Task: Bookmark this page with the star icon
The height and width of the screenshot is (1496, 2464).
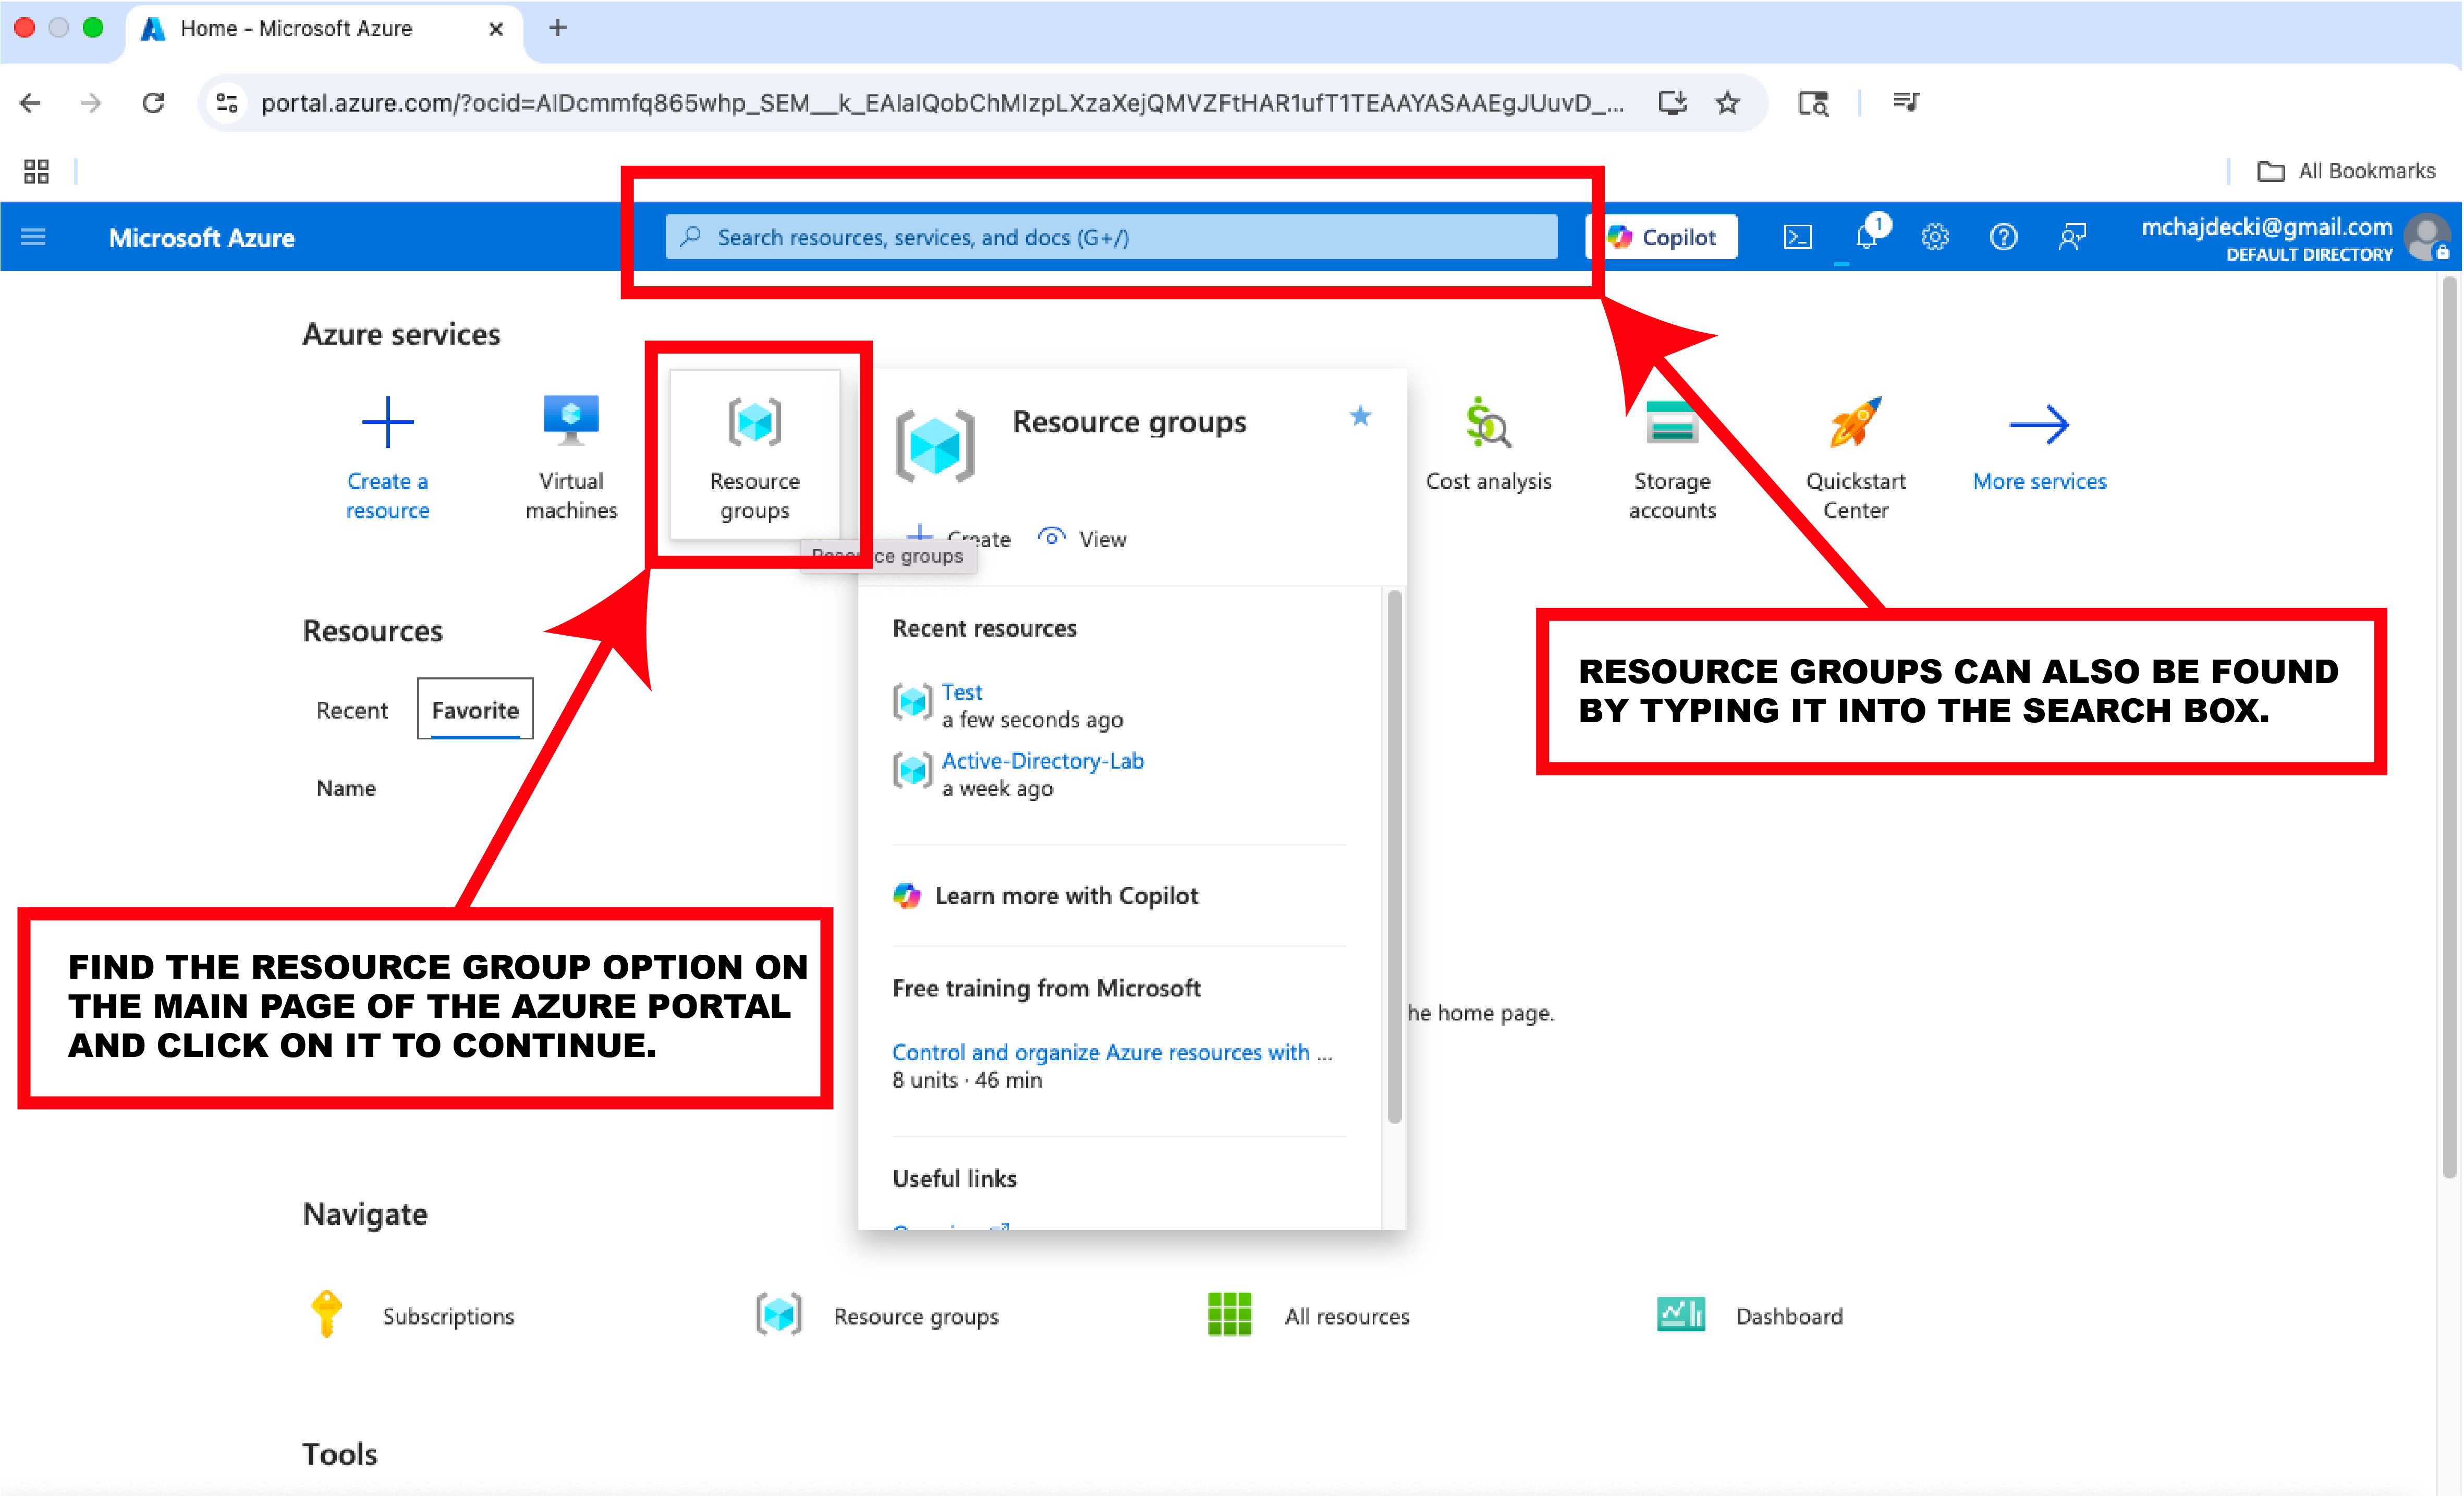Action: (x=1728, y=102)
